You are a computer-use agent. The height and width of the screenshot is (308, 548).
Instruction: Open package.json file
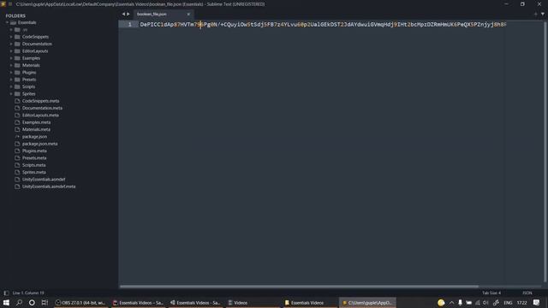click(34, 137)
